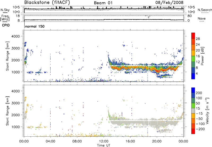
Task: Click the frequency dip marker near 18:45 UT
Action: (x=149, y=17)
